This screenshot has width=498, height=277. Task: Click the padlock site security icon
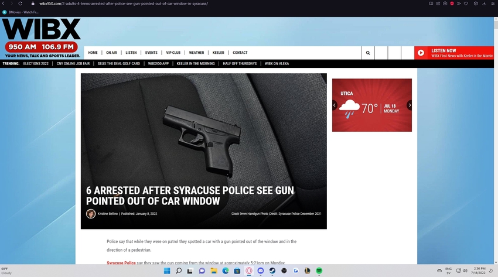click(x=33, y=4)
